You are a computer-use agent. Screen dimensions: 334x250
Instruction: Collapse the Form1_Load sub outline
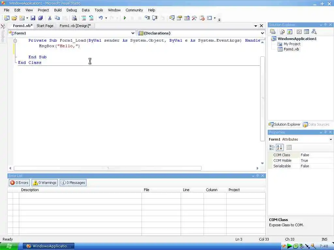pyautogui.click(x=15, y=40)
